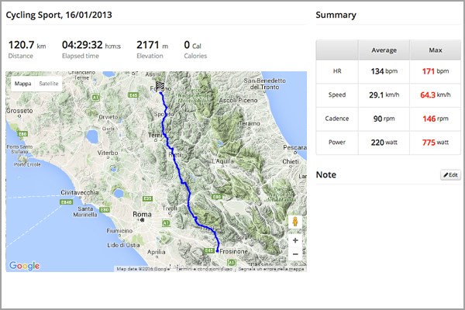
Task: Zoom in the map with plus
Action: 295,240
